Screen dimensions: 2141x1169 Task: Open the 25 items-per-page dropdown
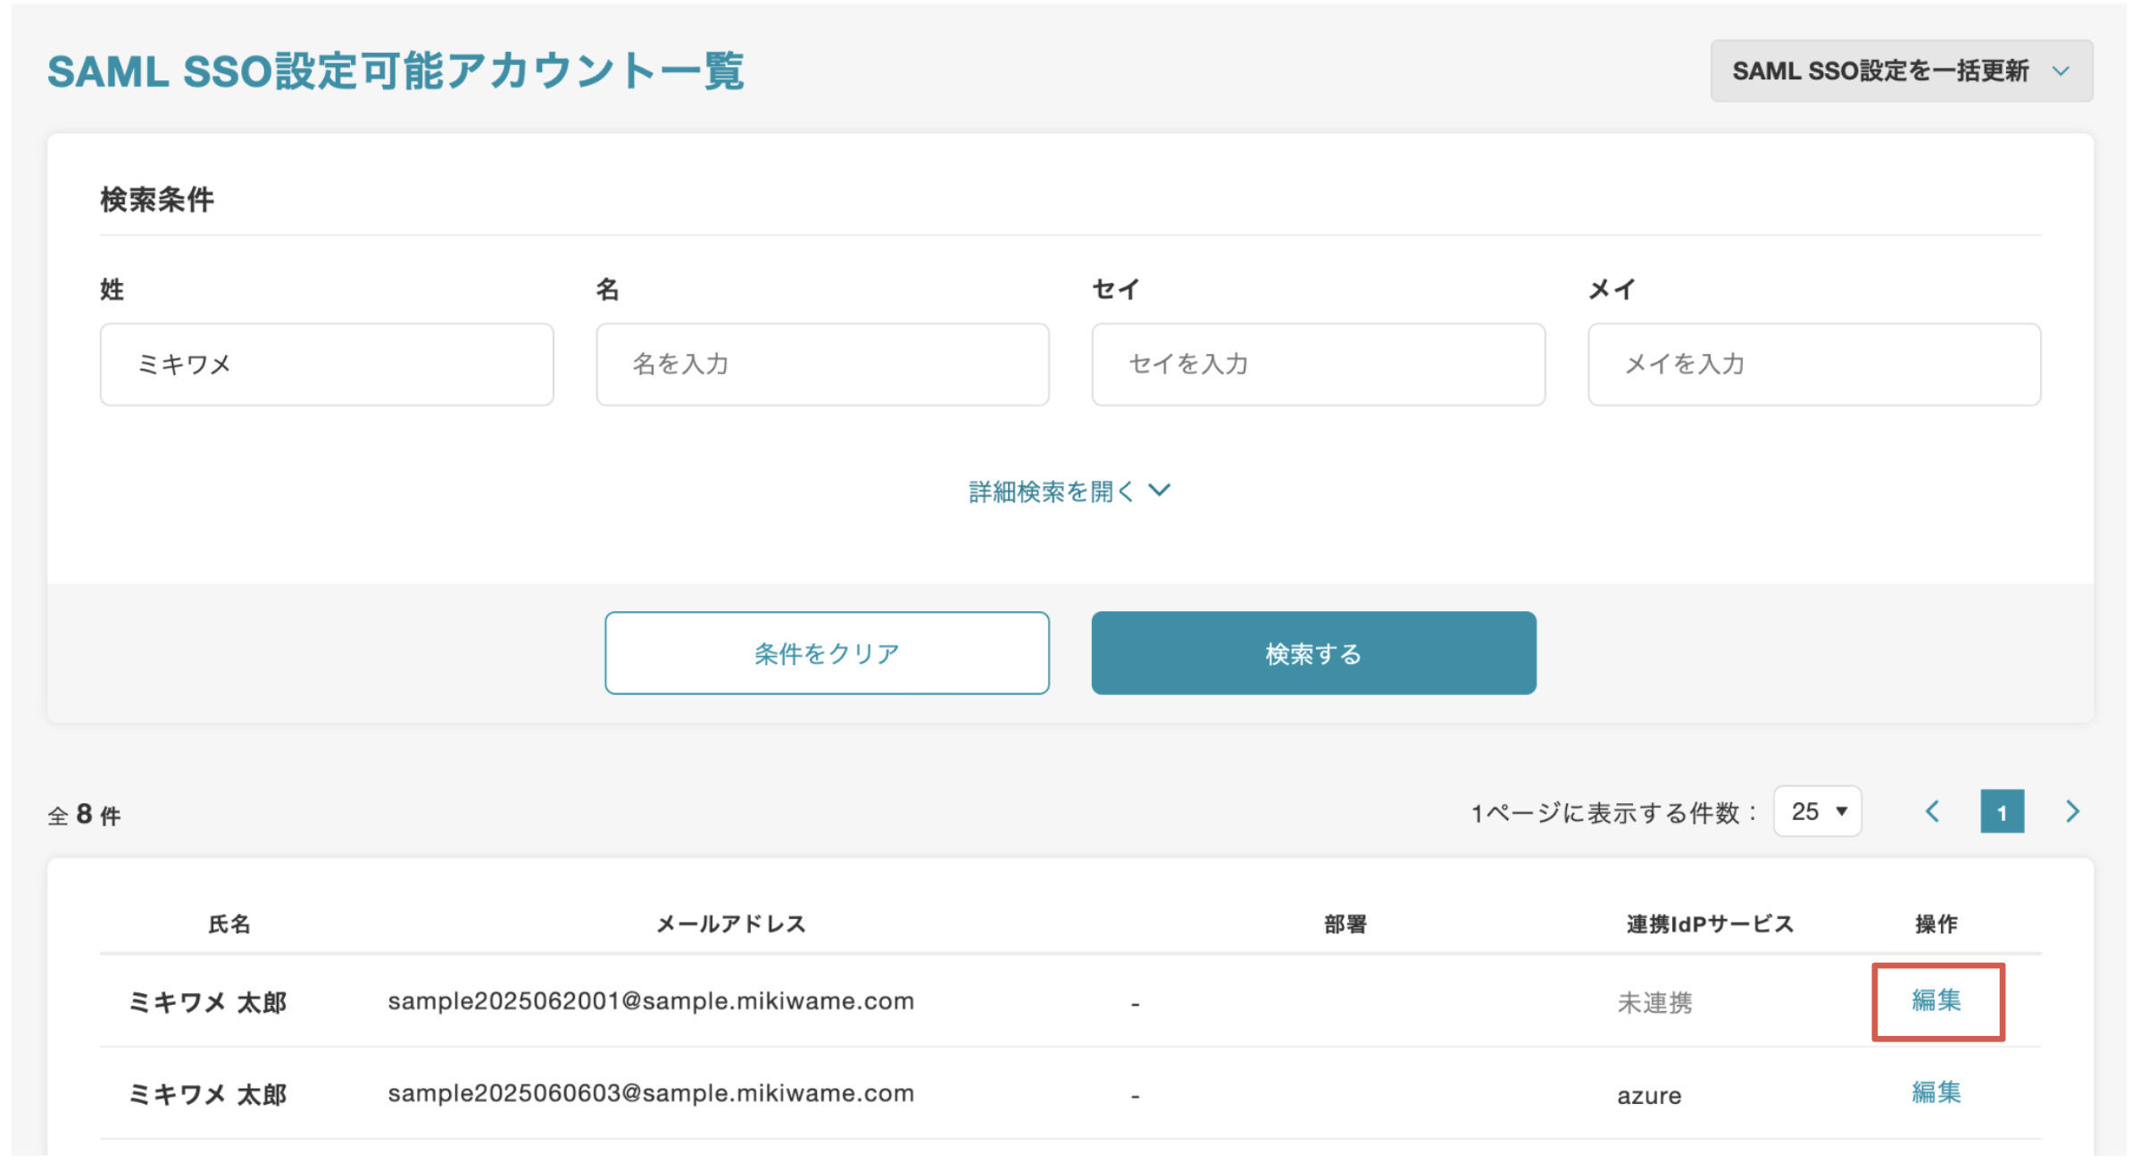(x=1817, y=811)
